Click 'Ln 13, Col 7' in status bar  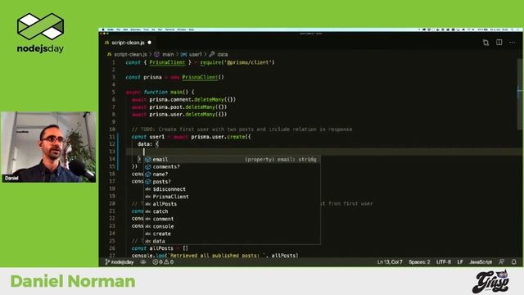tap(390, 262)
